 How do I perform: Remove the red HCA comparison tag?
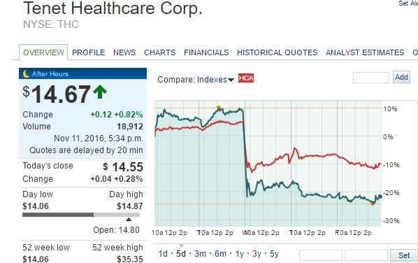coord(246,78)
